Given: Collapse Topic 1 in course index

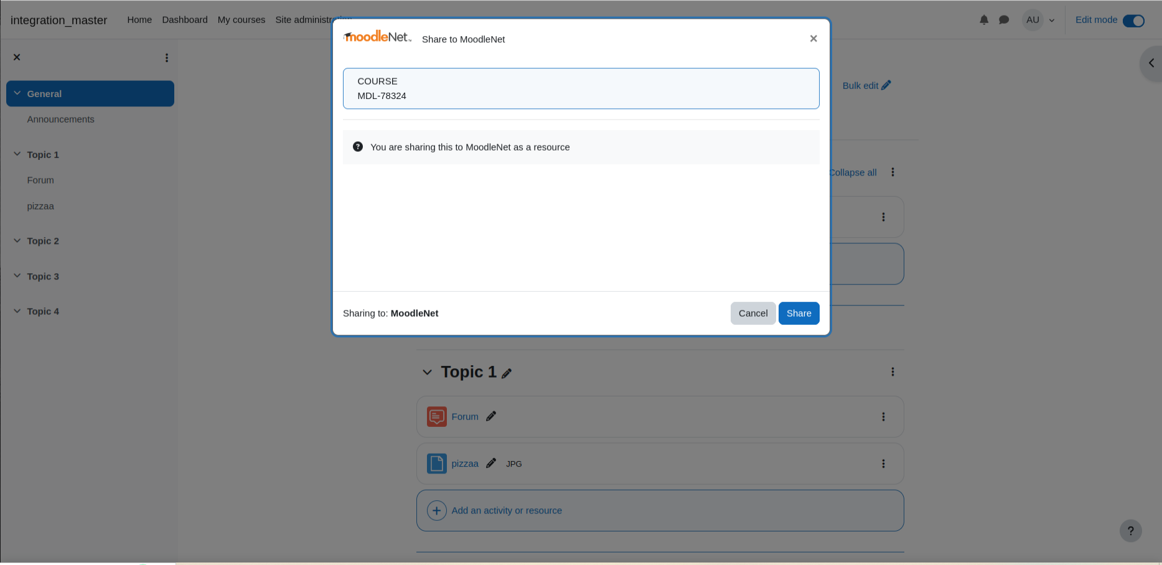Looking at the screenshot, I should pos(17,154).
